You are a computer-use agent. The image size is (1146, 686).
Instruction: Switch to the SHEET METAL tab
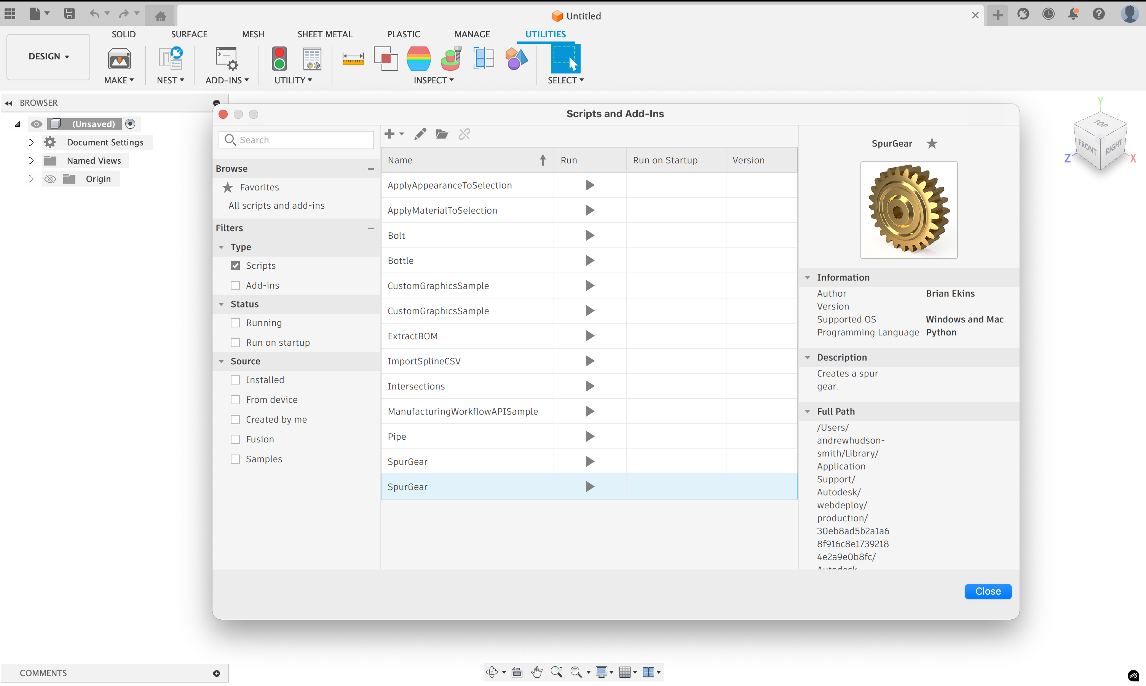click(324, 34)
